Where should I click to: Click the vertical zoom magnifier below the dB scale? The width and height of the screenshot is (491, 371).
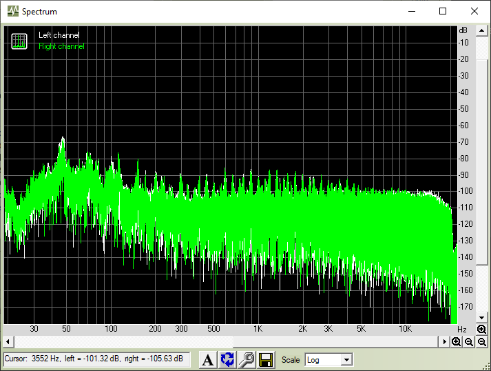pos(481,330)
